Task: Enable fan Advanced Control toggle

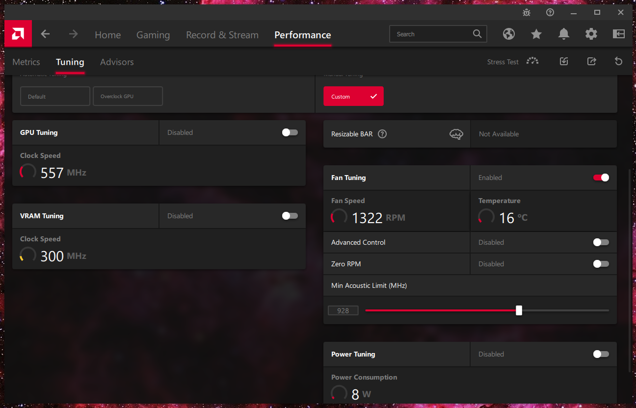Action: (601, 242)
